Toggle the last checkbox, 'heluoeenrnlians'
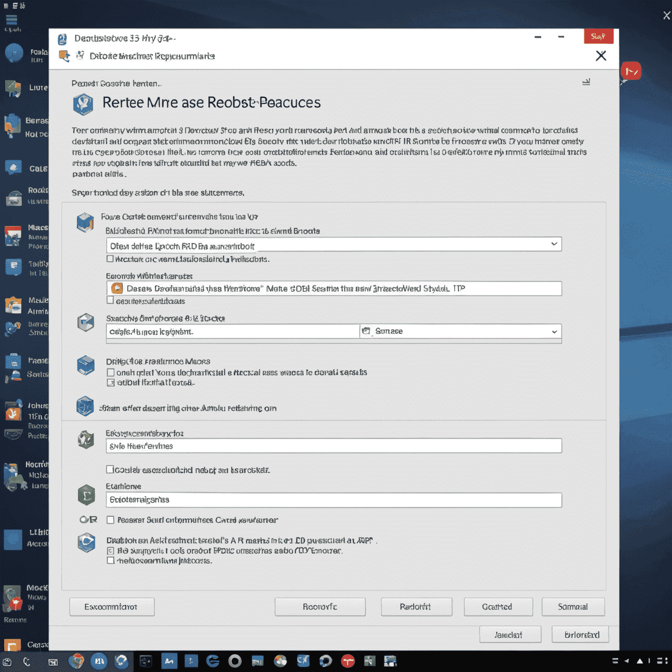 click(x=111, y=560)
